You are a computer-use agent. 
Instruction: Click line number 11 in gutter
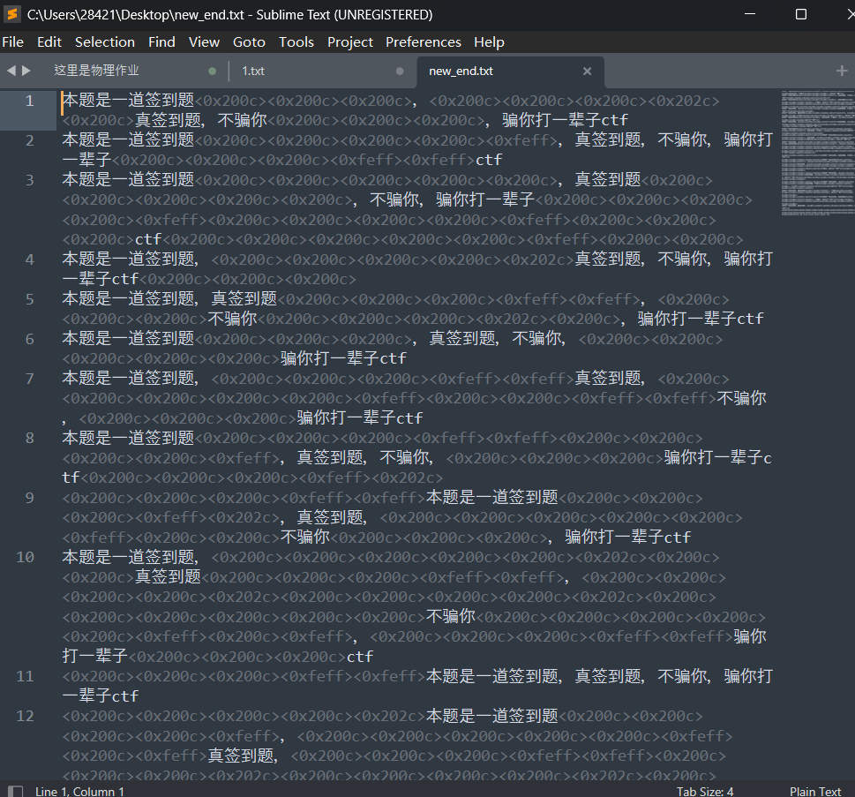(25, 676)
